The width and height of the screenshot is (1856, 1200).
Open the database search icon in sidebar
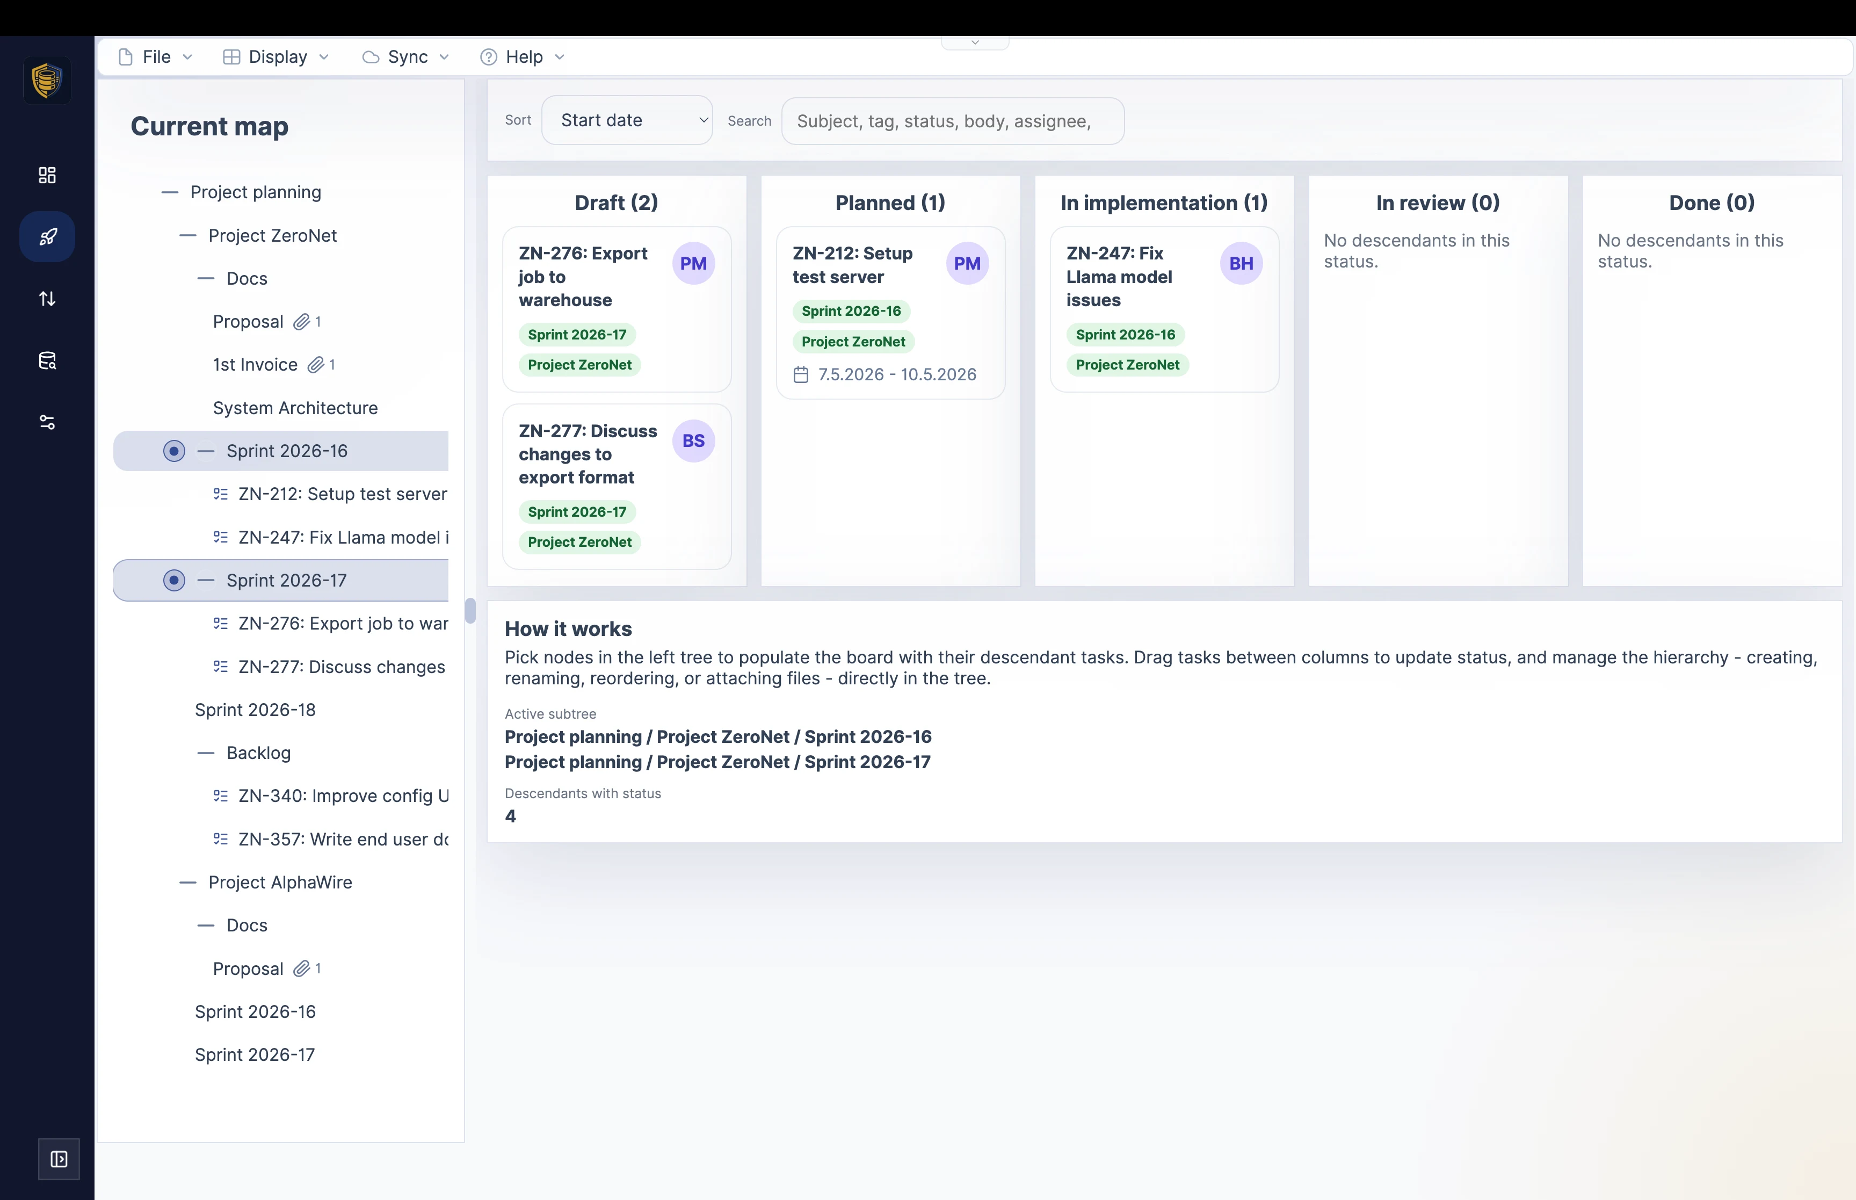(x=47, y=360)
